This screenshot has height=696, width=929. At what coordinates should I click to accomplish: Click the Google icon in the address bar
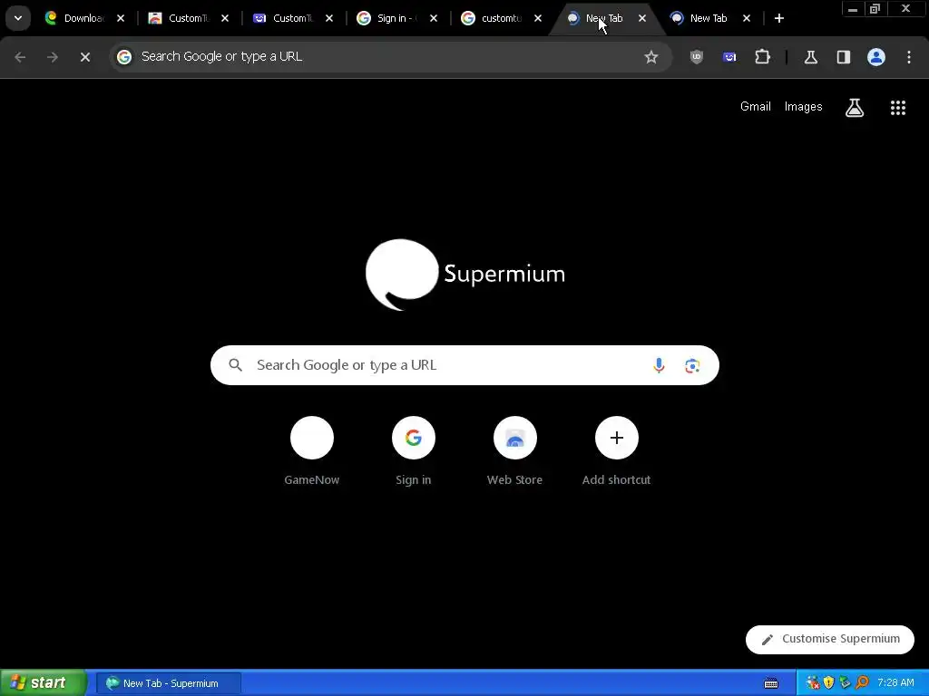click(124, 57)
